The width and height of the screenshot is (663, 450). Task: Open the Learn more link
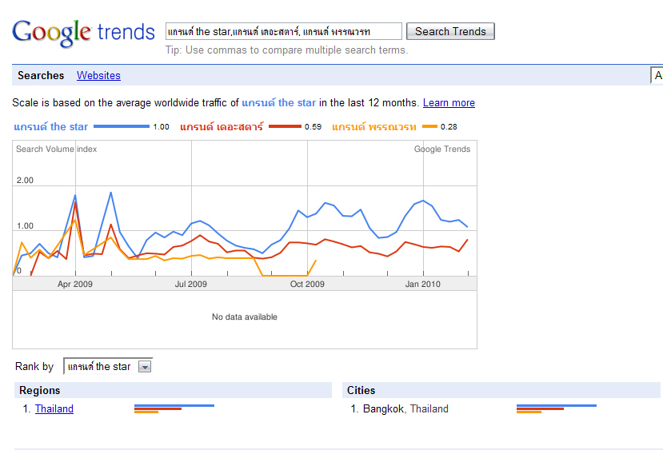449,102
